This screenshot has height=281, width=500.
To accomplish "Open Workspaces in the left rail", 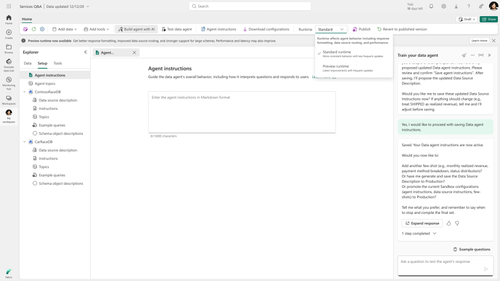I will point(8,100).
